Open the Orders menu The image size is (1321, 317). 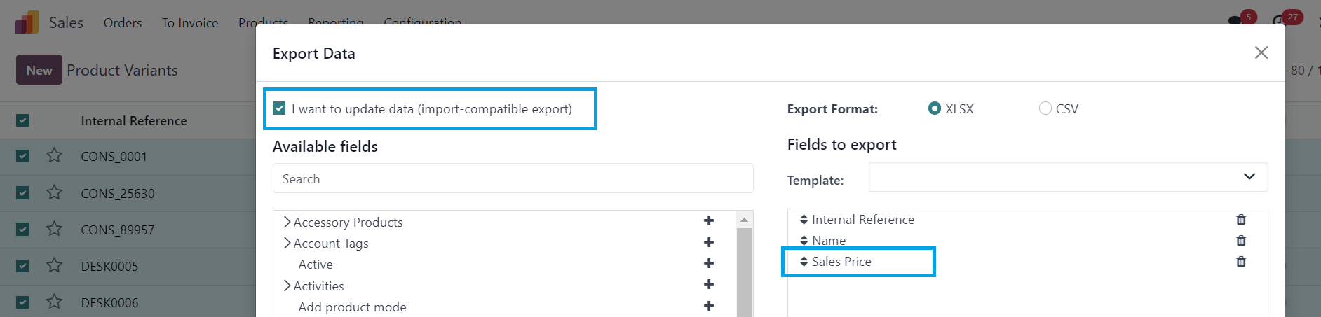coord(123,23)
